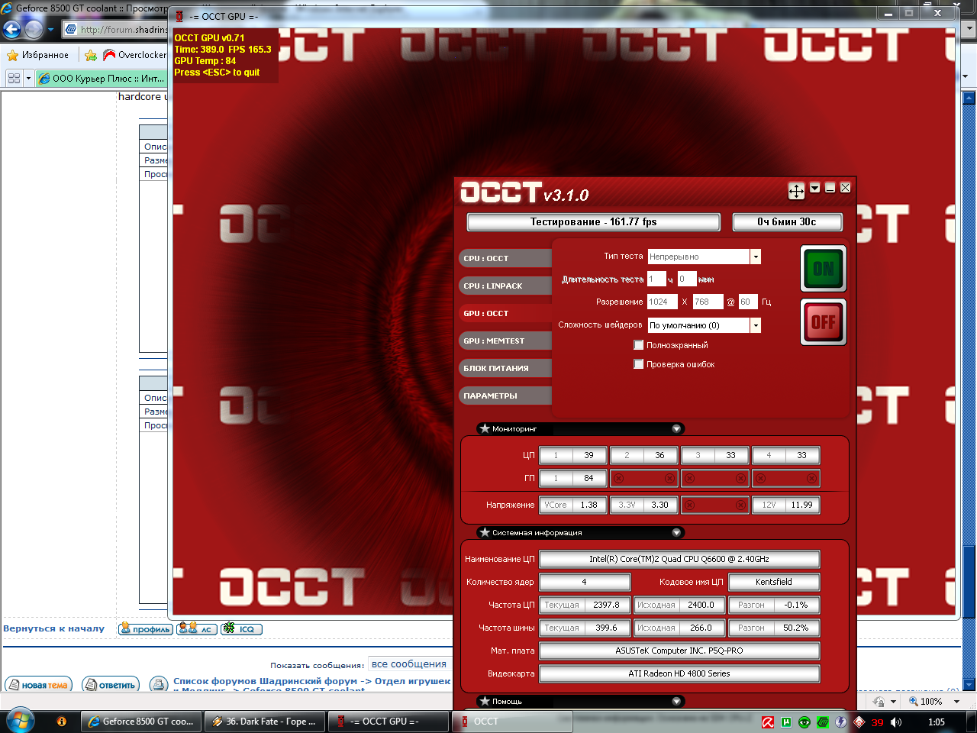Open Avira tray icon
Screen dimensions: 977x733
pos(768,722)
